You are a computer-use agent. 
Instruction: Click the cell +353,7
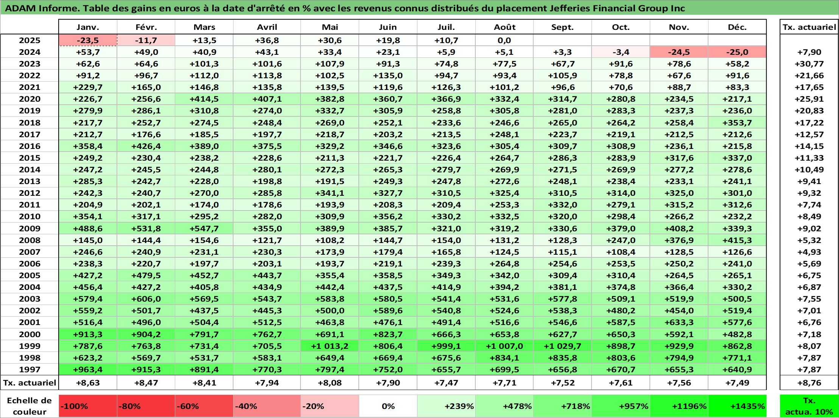tap(737, 122)
